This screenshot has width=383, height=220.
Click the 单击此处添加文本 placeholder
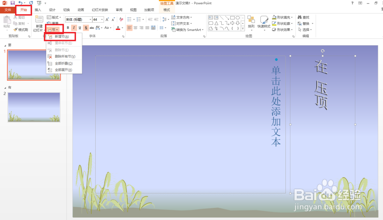coord(276,106)
